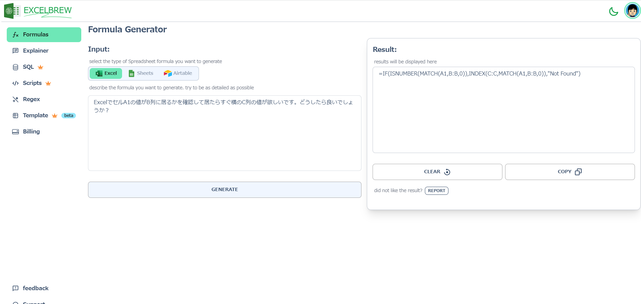641x304 pixels.
Task: Click the crown icon next to Template
Action: coord(55,116)
